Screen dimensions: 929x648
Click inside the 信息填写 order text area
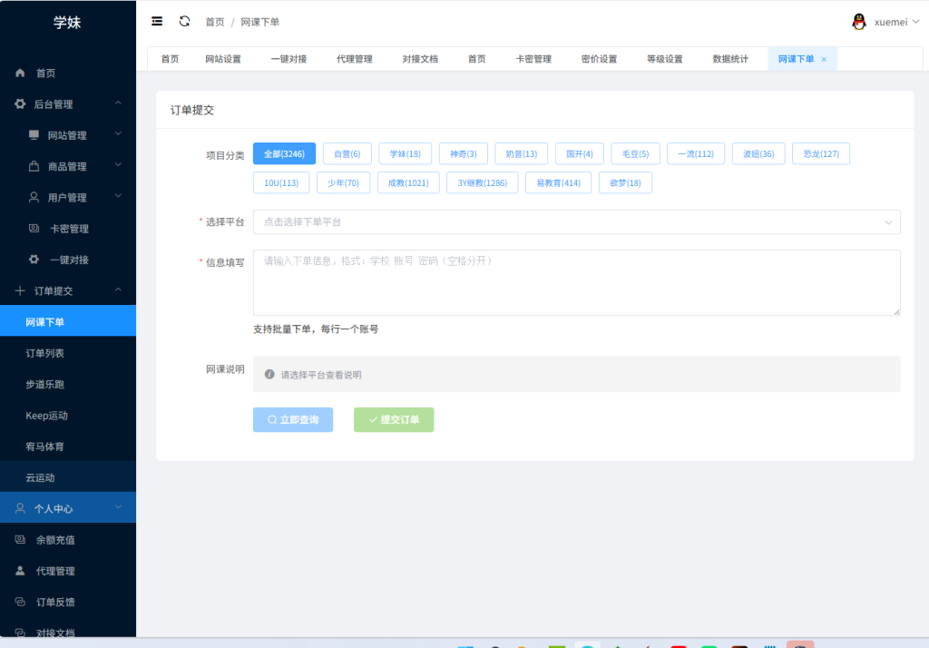(576, 281)
